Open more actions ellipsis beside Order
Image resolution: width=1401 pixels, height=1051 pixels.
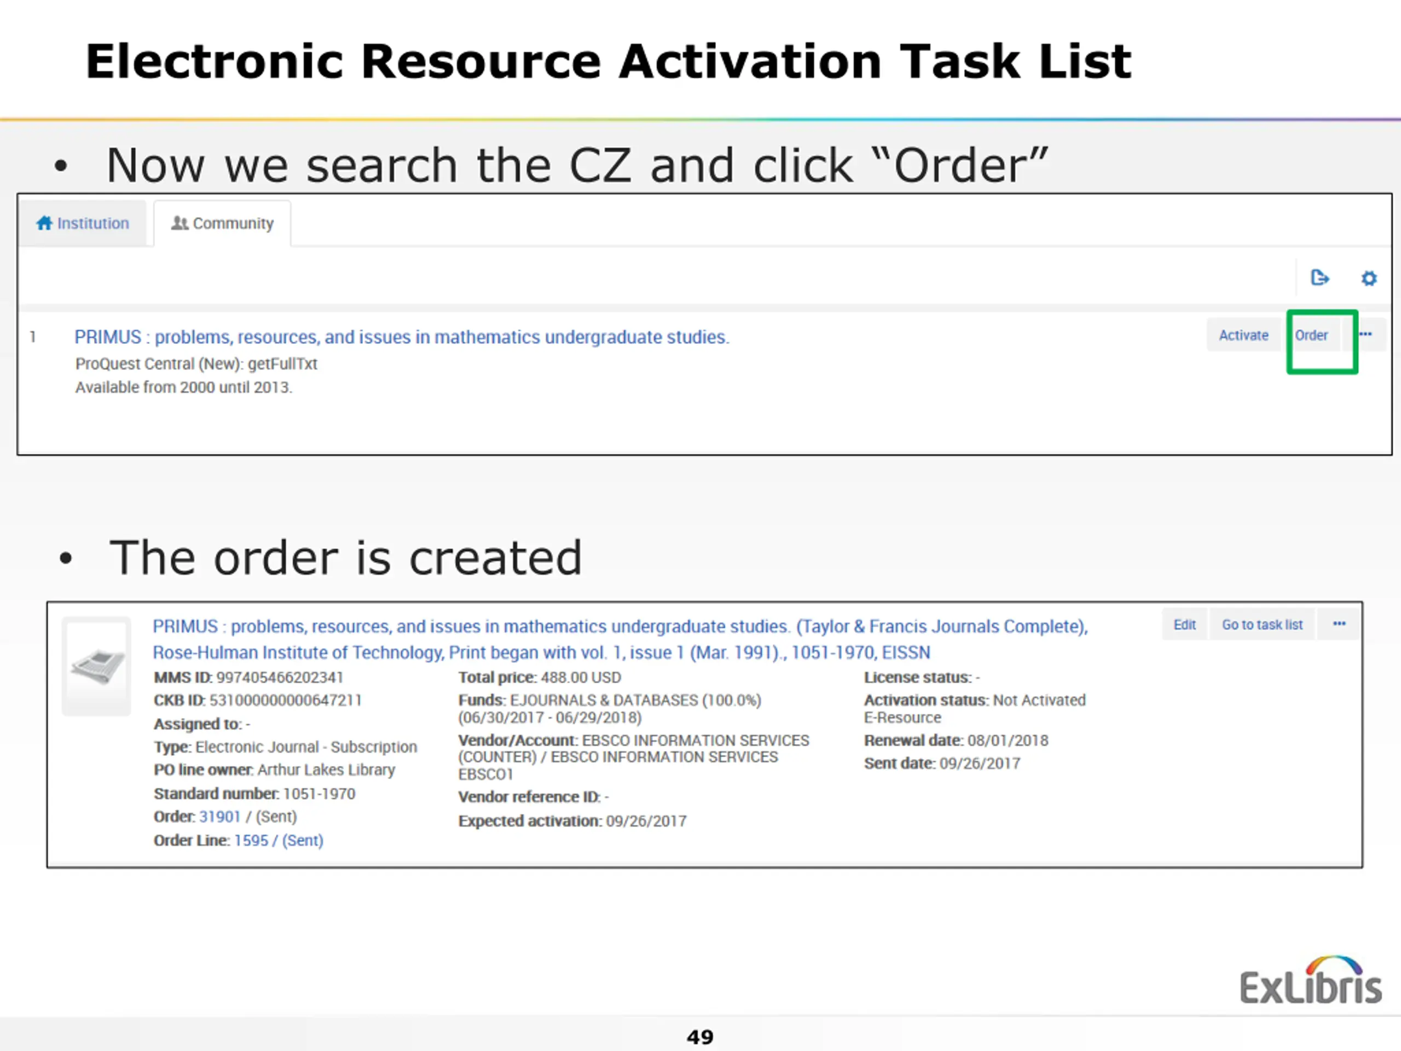(1365, 334)
